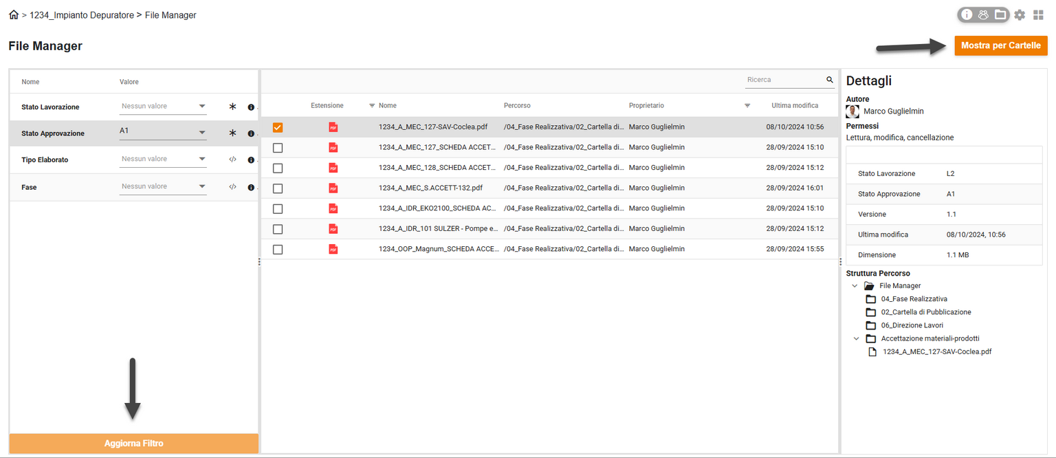Sort by Estensione column header
Viewport: 1056px width, 458px height.
[x=327, y=106]
